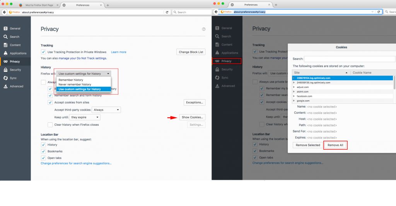
Task: Open search engine suggestions preferences link, left window
Action: pos(76,163)
